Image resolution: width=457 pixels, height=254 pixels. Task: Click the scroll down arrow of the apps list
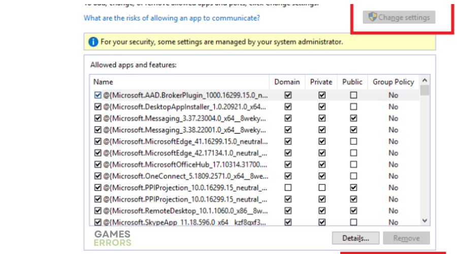[425, 221]
